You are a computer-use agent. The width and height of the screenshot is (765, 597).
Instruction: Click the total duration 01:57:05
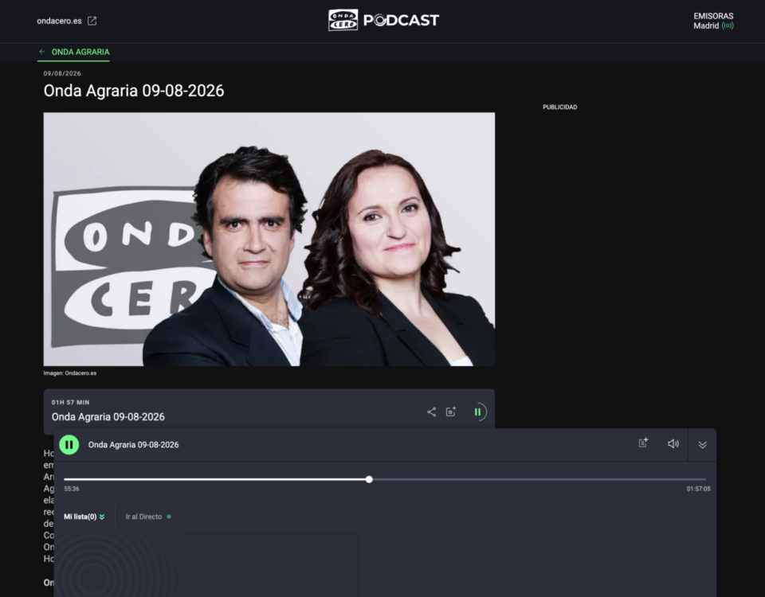pos(698,489)
